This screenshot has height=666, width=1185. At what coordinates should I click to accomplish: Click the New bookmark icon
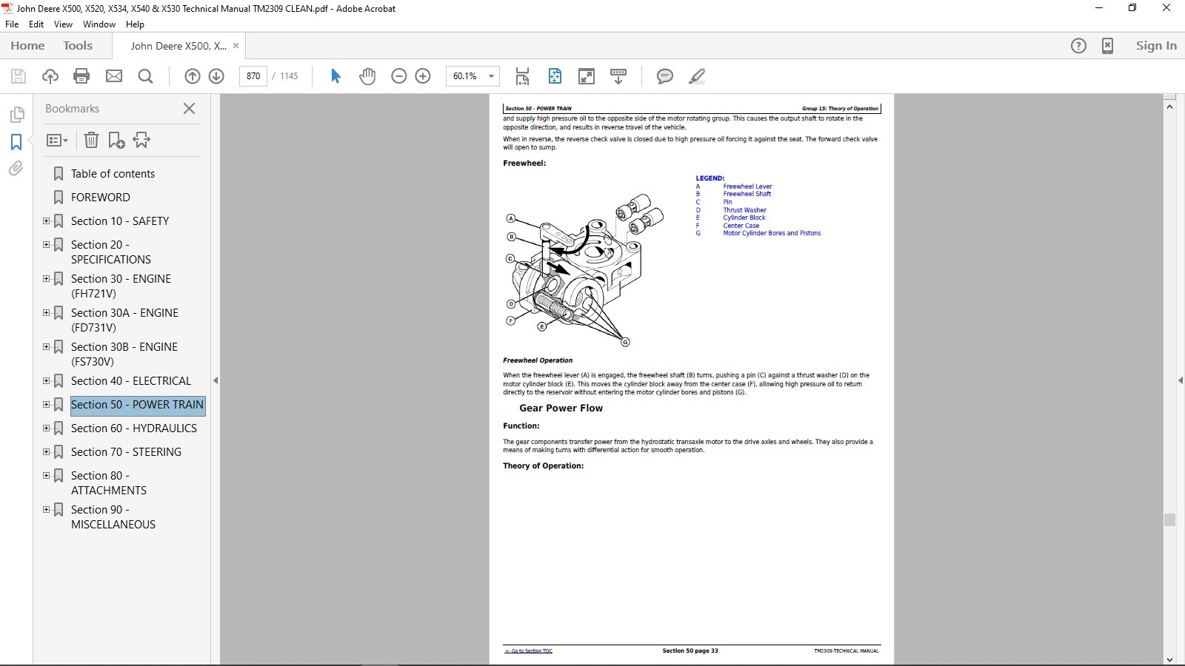click(116, 140)
